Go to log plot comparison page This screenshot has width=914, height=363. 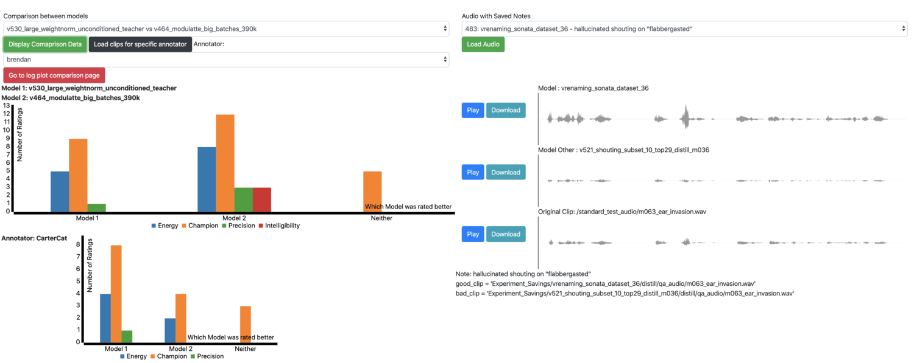point(54,75)
